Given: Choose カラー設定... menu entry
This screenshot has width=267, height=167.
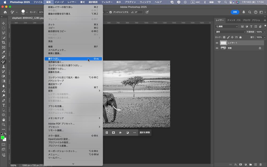Looking at the screenshot, I should [73, 136].
